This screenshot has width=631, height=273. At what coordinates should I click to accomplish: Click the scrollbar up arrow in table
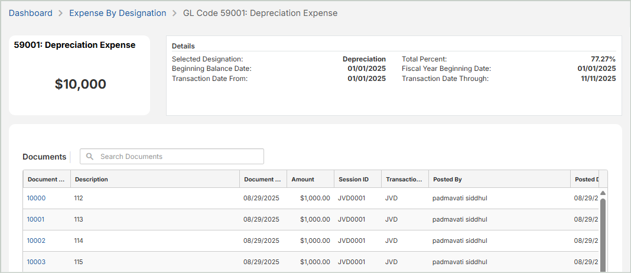coord(603,193)
